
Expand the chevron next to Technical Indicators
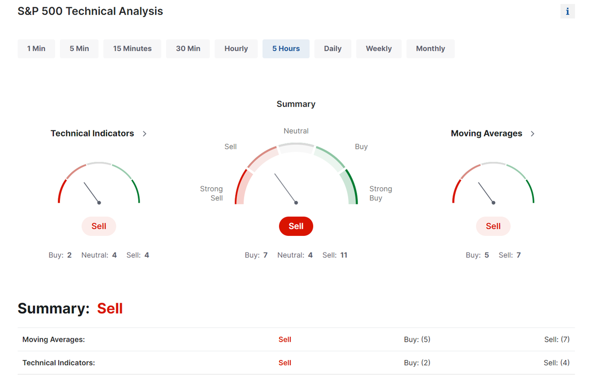point(145,134)
